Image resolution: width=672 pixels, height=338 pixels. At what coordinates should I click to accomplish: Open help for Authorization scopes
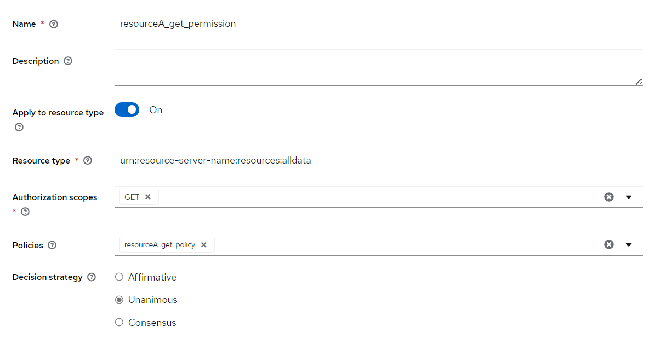[25, 212]
